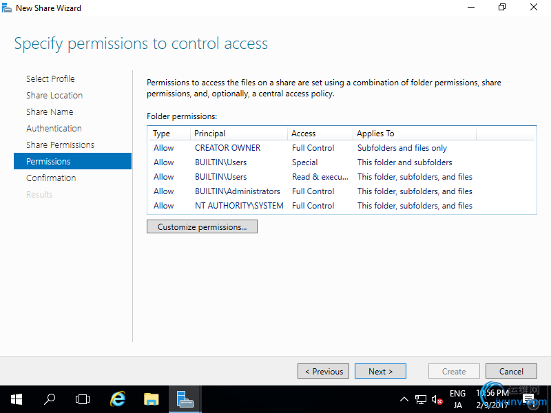Go to the Confirmation step

(x=51, y=178)
